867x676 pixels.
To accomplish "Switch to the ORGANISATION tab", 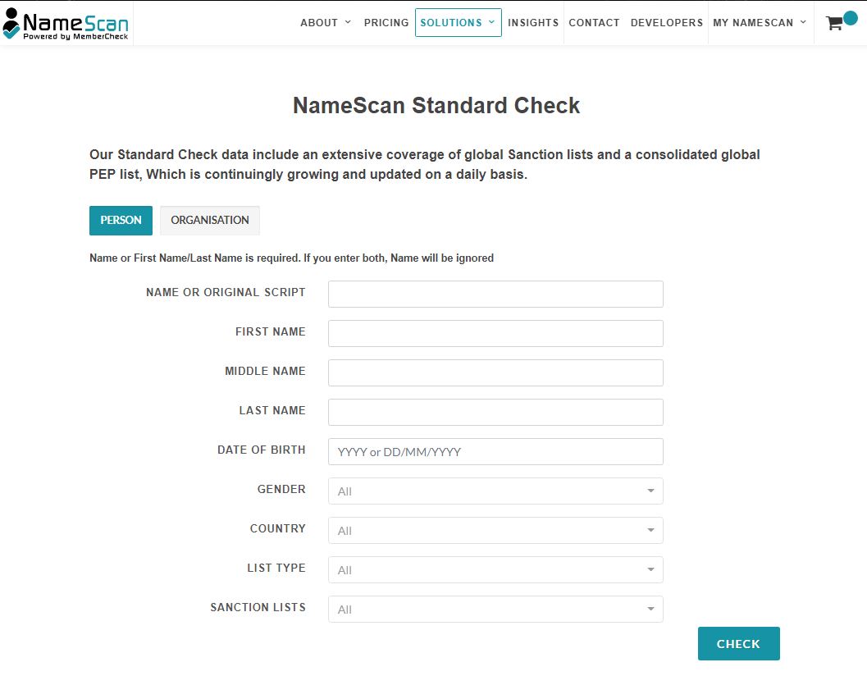I will (x=209, y=220).
